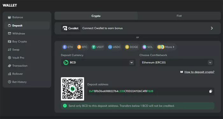Click the deposit address text field
The height and width of the screenshot is (119, 223).
(151, 91)
